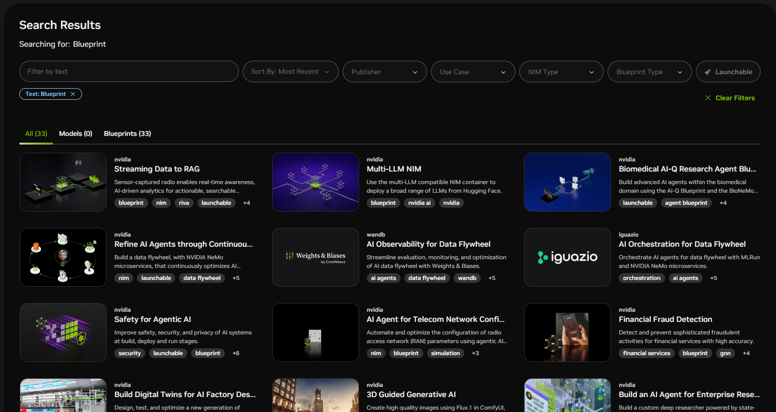
Task: Open AI Orchestration for Data Flywheel title
Action: 682,244
